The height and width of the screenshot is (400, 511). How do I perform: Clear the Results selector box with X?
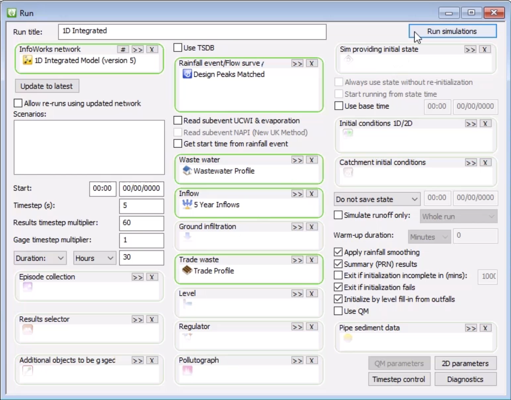click(x=152, y=319)
